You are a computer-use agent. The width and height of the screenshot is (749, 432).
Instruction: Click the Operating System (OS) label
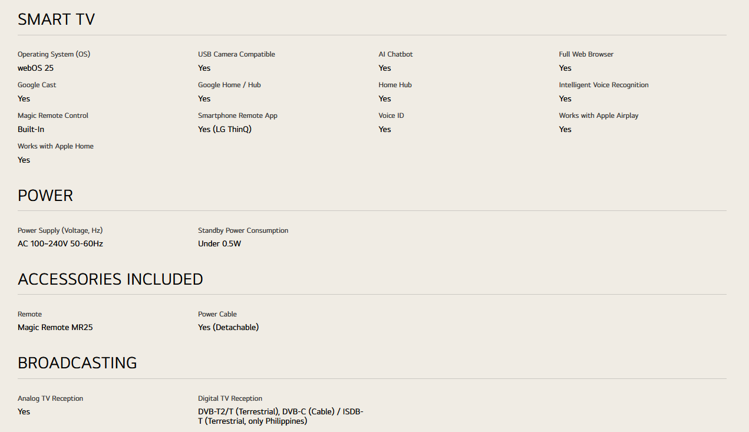point(54,54)
